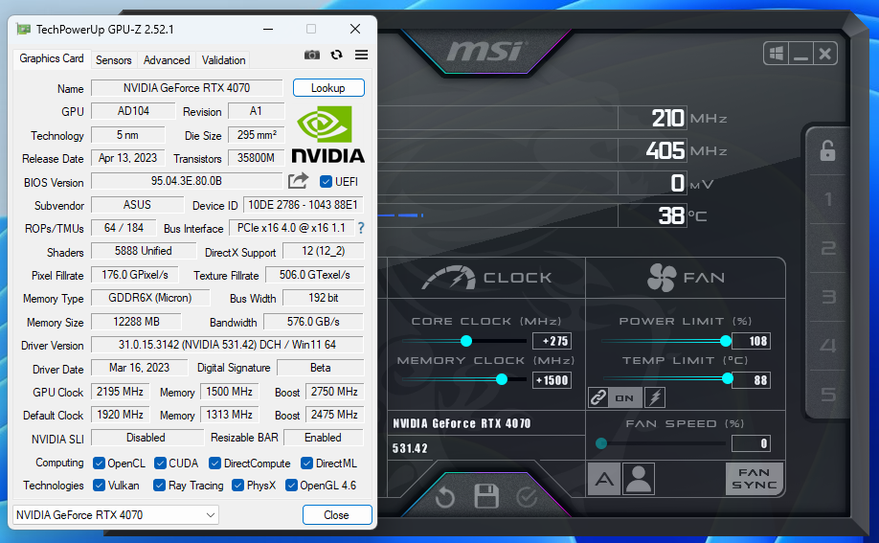The height and width of the screenshot is (543, 879).
Task: Select Afterburner profile slot 3
Action: coord(828,297)
